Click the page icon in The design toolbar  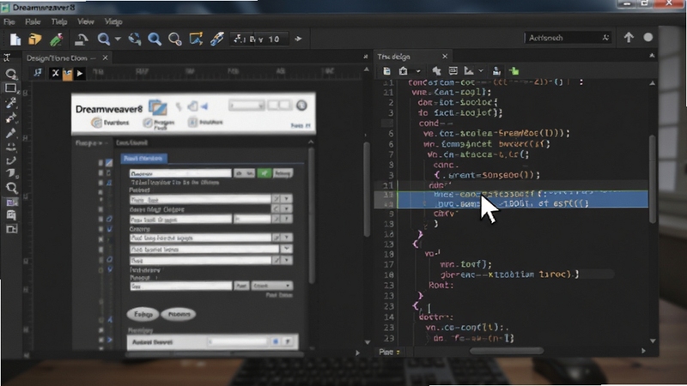[386, 71]
